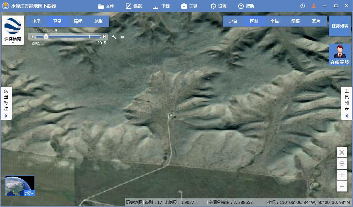Jump to last historical imagery date
The width and height of the screenshot is (353, 207).
pyautogui.click(x=104, y=37)
